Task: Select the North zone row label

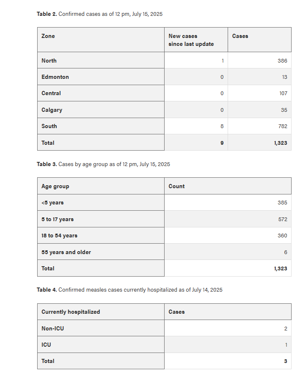Action: pos(49,60)
